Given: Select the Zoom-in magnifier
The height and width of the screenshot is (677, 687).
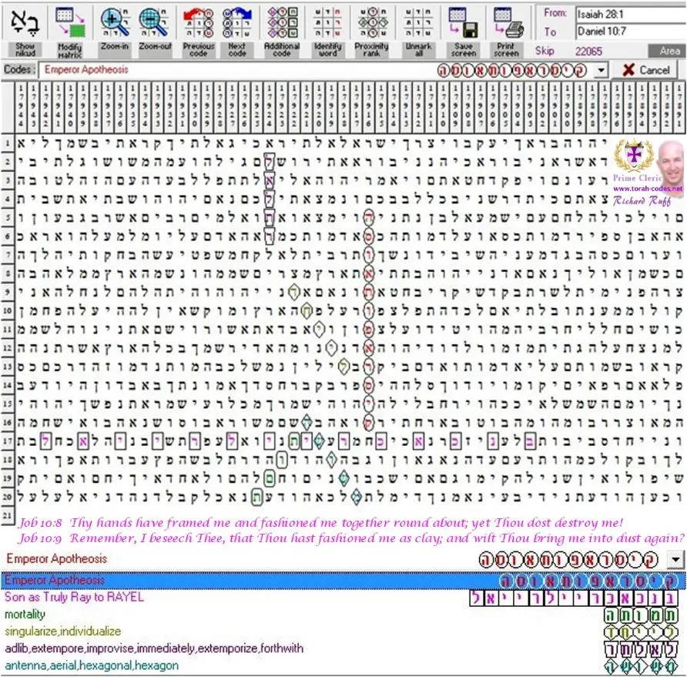Looking at the screenshot, I should (114, 22).
